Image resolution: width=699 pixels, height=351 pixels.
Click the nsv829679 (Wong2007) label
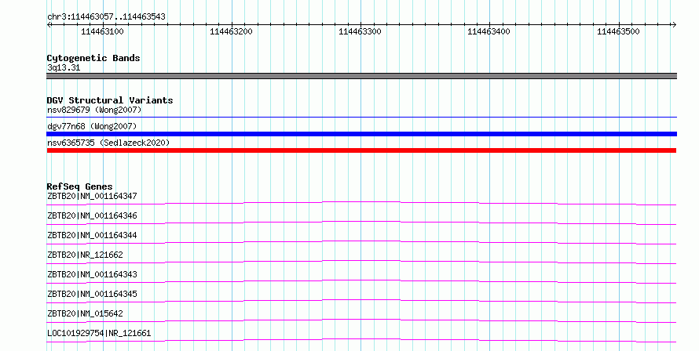click(94, 110)
